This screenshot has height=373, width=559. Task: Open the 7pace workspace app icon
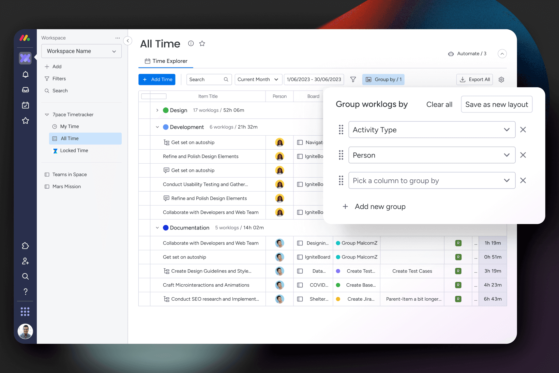point(25,58)
